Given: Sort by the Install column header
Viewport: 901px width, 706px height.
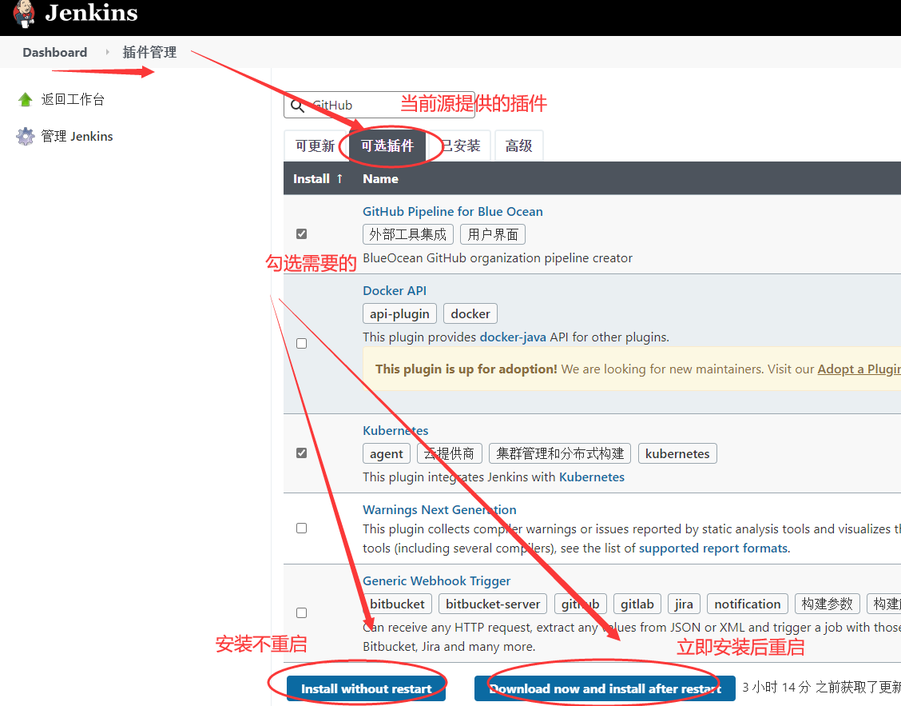Looking at the screenshot, I should point(318,178).
